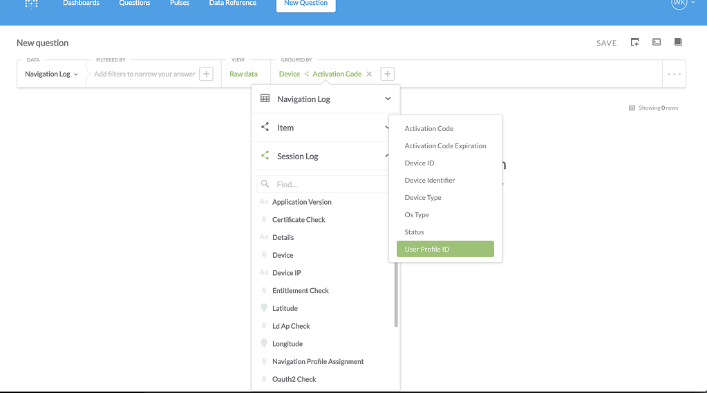Click the search magnifier icon
Viewport: 707px width, 393px height.
[x=265, y=184]
